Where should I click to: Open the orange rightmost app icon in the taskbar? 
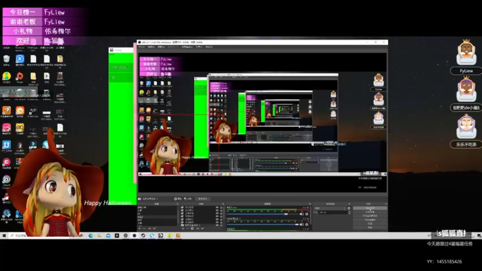tap(178, 235)
